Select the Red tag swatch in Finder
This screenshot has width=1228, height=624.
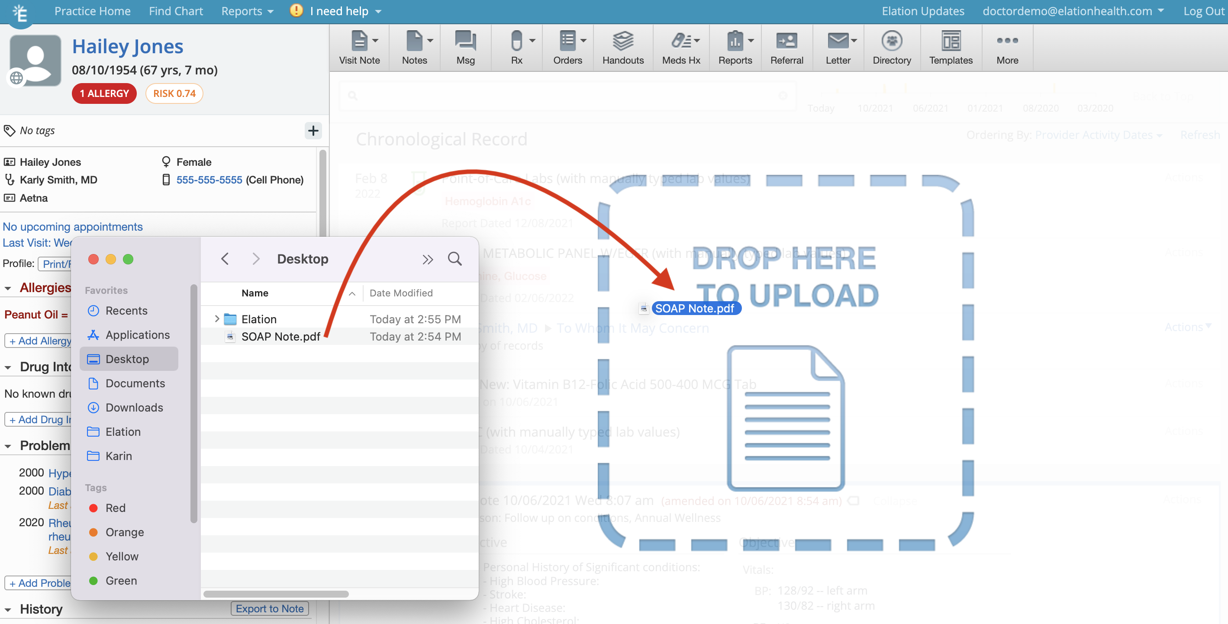(x=93, y=508)
